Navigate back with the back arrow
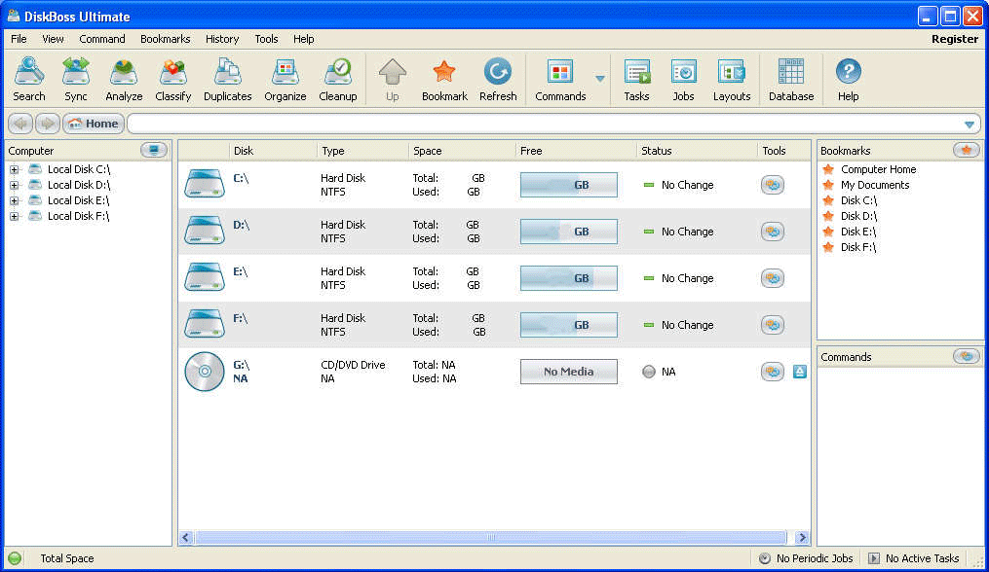 20,124
